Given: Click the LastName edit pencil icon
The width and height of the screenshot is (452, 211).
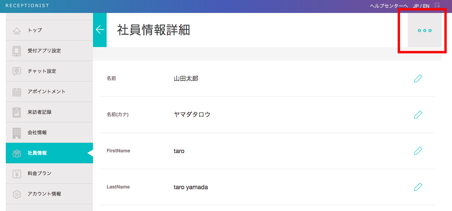Looking at the screenshot, I should tap(418, 187).
